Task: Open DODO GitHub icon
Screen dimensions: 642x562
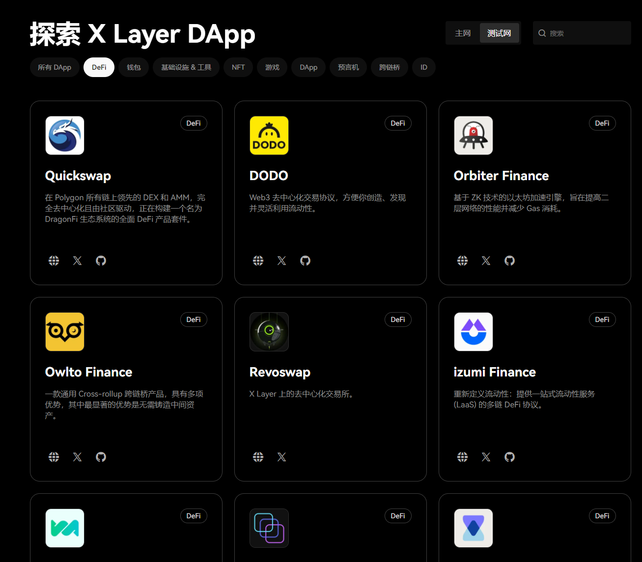Action: pyautogui.click(x=306, y=261)
